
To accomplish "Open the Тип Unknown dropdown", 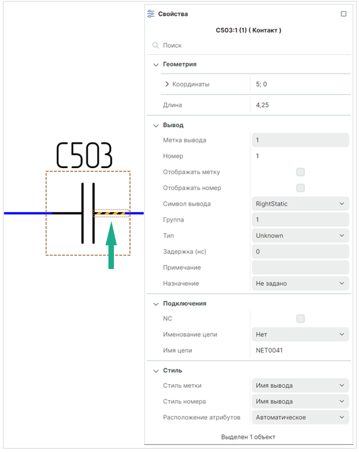I will tap(300, 235).
